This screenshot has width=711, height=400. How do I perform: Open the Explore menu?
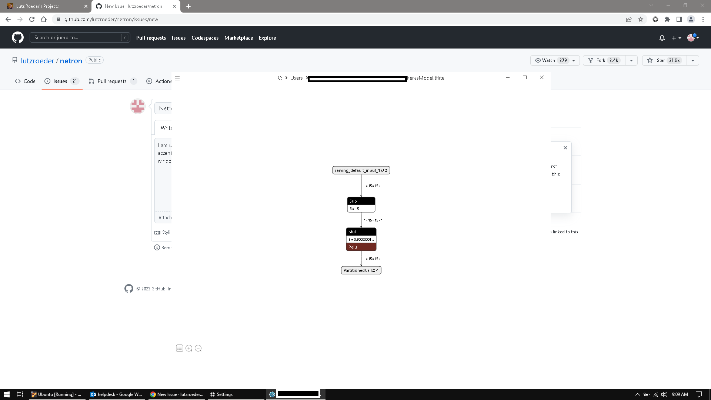point(267,38)
